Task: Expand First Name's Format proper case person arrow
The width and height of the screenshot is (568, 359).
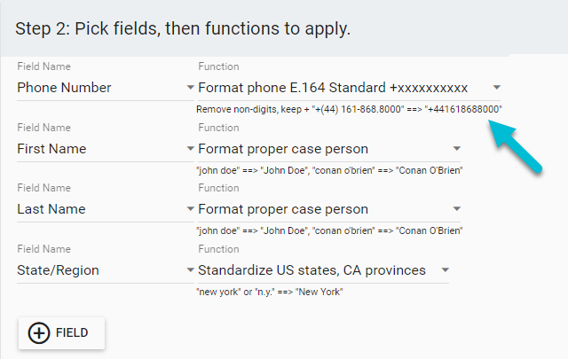Action: click(x=457, y=148)
